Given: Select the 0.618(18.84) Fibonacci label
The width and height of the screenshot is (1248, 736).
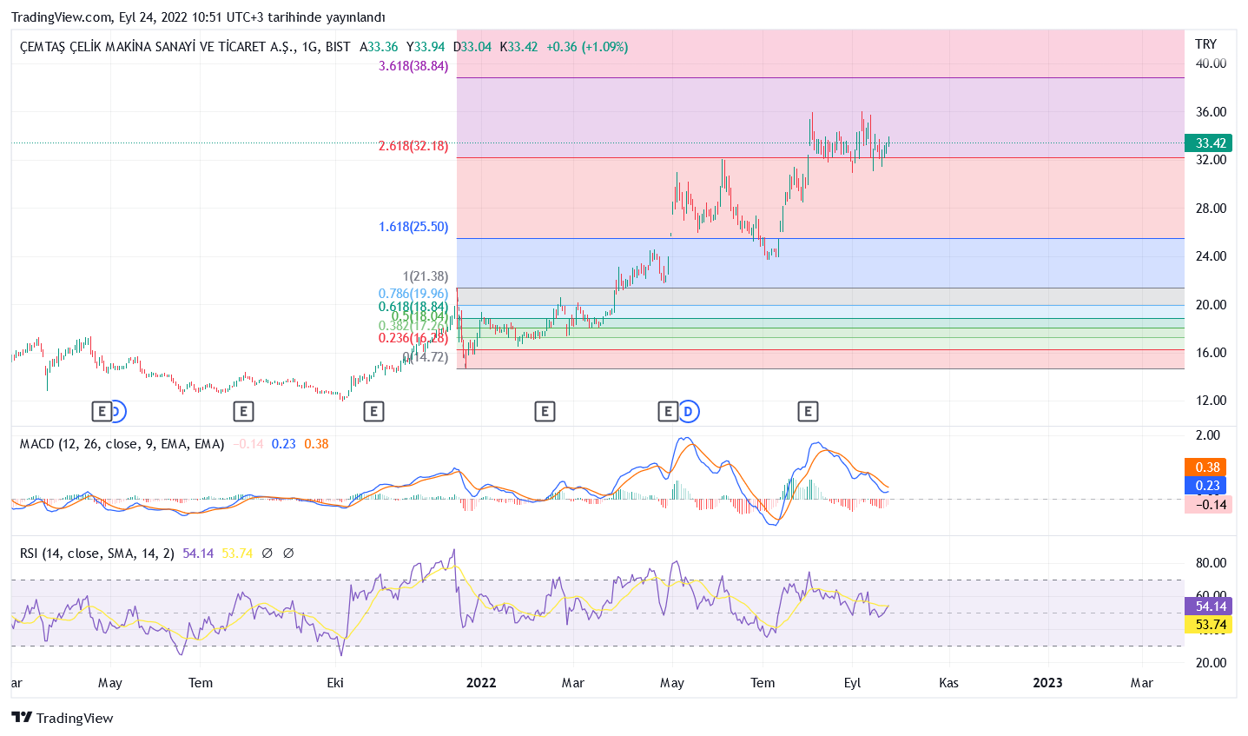Looking at the screenshot, I should [413, 307].
